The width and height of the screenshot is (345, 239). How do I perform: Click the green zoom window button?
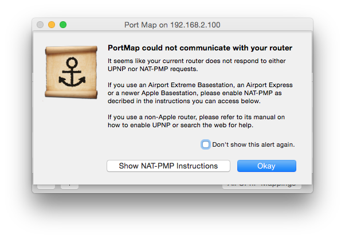pos(63,25)
